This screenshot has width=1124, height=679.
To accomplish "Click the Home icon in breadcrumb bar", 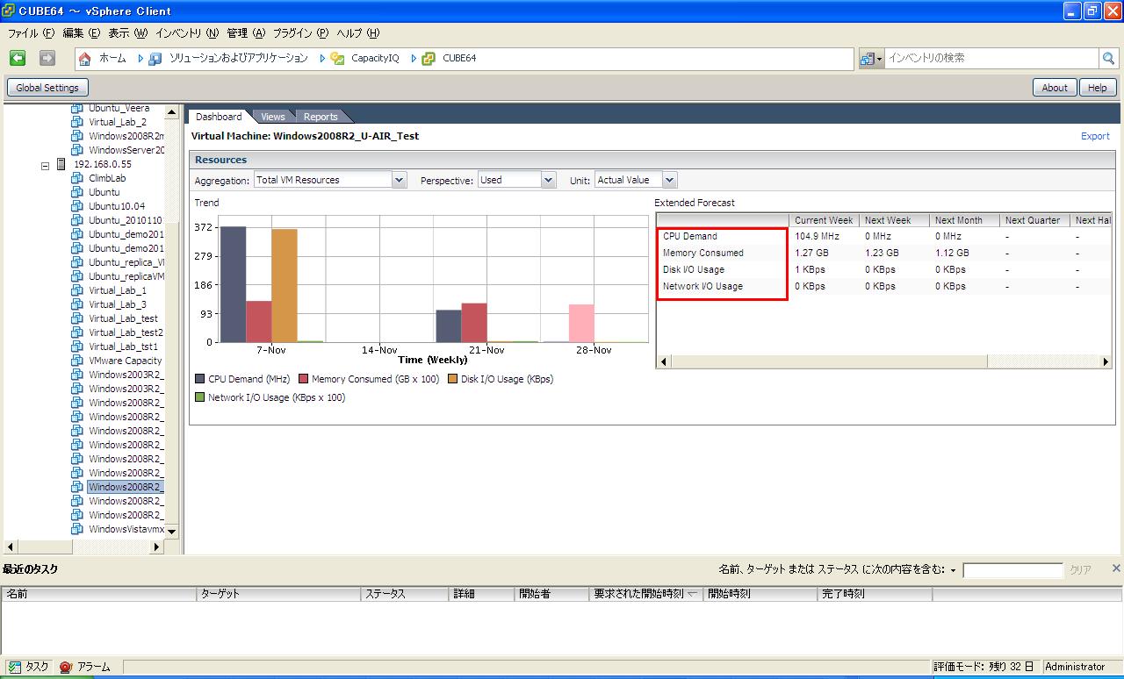I will [85, 59].
